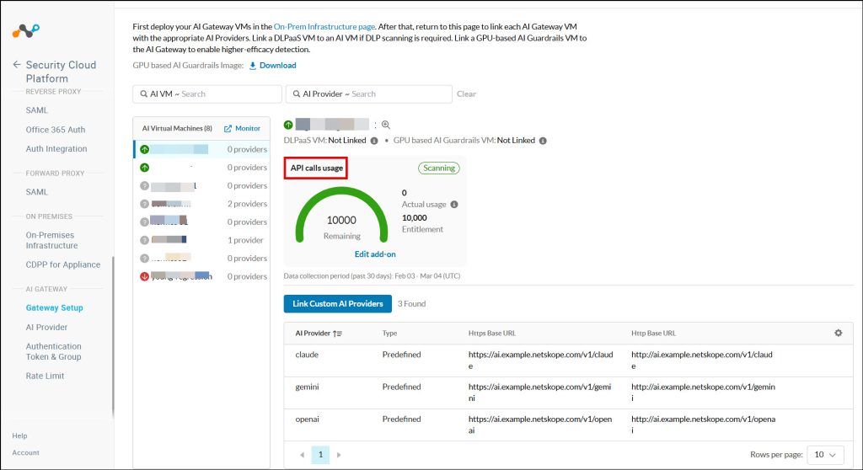863x470 pixels.
Task: Click green status icon of the selected VM row
Action: (145, 149)
